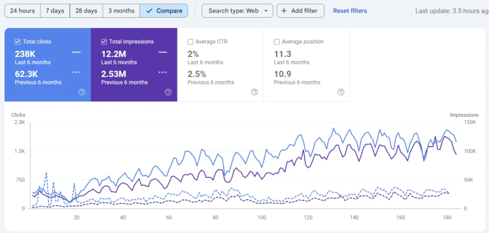
Task: Click the chart peak near day 130
Action: point(333,129)
